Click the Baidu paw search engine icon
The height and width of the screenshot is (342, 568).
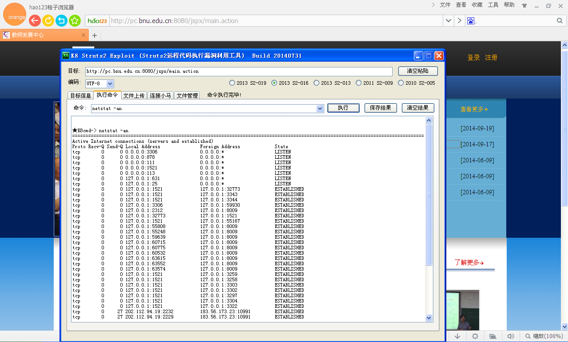point(471,21)
